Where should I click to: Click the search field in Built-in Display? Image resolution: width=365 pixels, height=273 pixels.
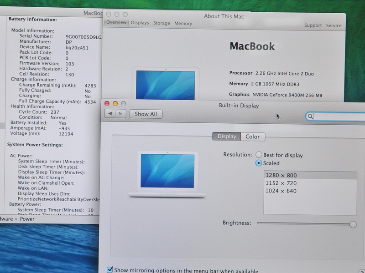click(335, 116)
